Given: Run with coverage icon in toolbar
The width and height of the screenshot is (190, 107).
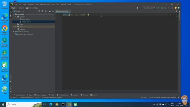Looking at the screenshot, I should pos(165,8).
